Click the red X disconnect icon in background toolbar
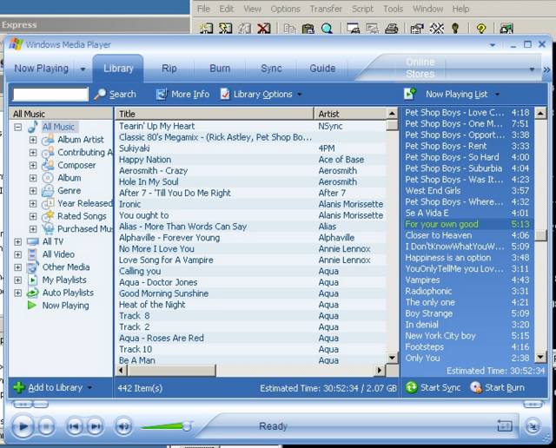The height and width of the screenshot is (448, 556). click(263, 29)
